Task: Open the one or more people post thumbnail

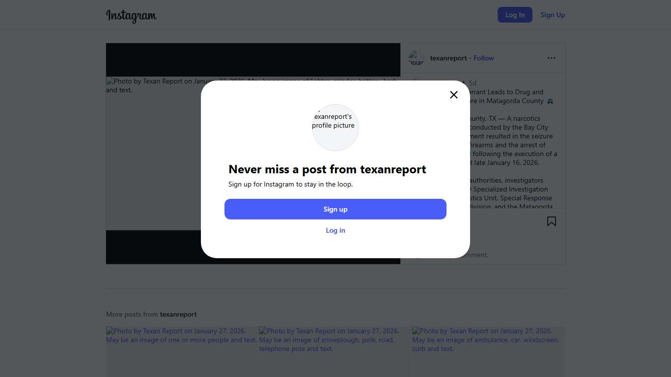Action: [182, 351]
